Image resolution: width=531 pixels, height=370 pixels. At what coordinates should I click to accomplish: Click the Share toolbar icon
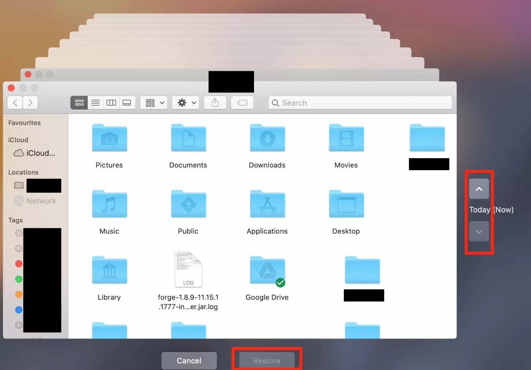pyautogui.click(x=215, y=103)
